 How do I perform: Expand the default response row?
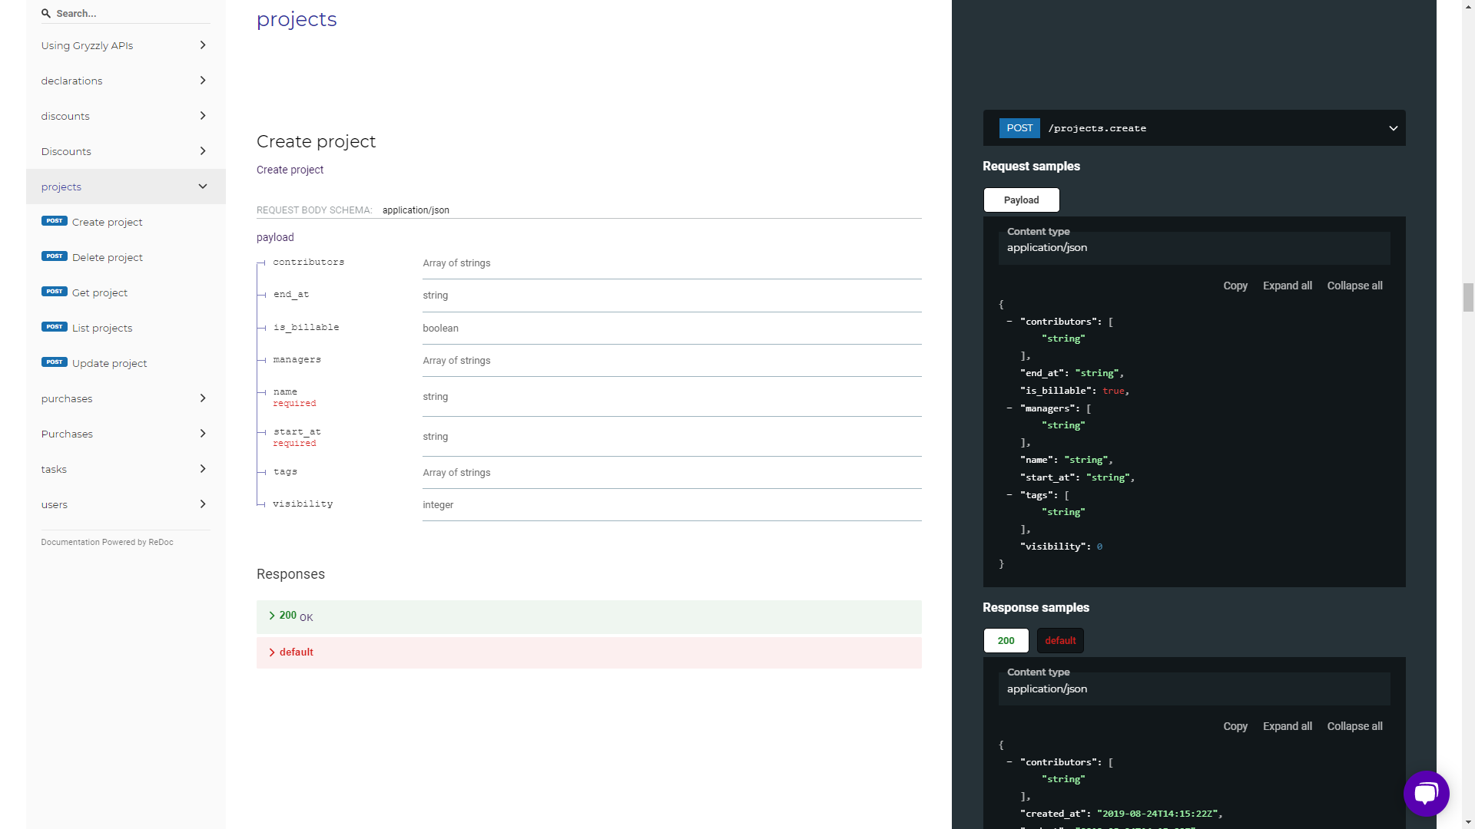pyautogui.click(x=588, y=652)
